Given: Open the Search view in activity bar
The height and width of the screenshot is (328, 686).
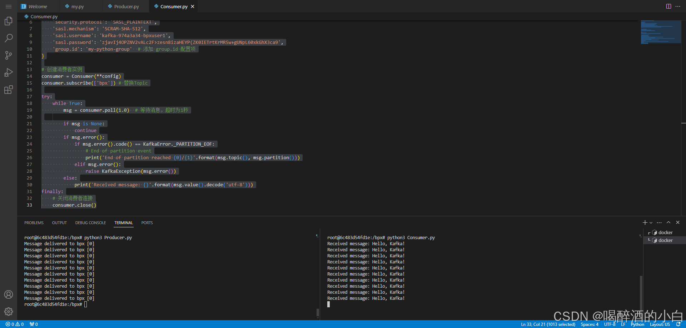Looking at the screenshot, I should [x=9, y=38].
